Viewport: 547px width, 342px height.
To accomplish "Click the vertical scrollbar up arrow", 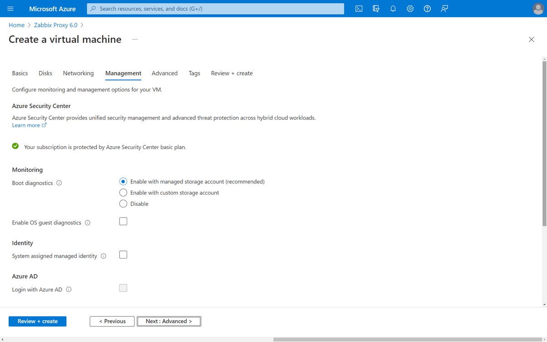I will tap(544, 59).
